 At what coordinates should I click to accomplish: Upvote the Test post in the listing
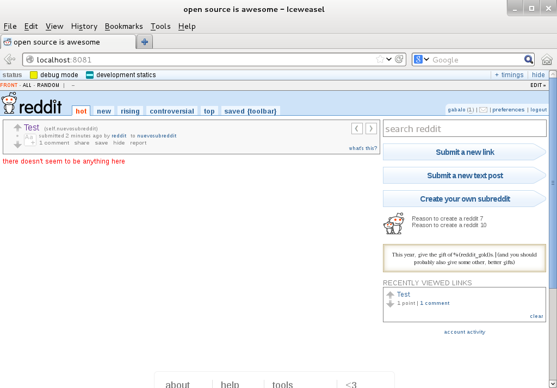(x=17, y=128)
